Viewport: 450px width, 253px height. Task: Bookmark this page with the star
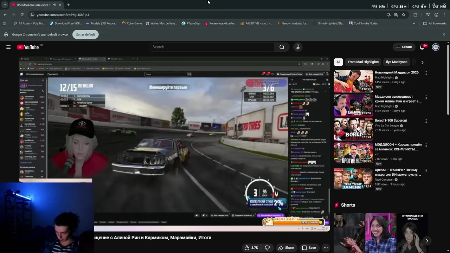point(404,15)
